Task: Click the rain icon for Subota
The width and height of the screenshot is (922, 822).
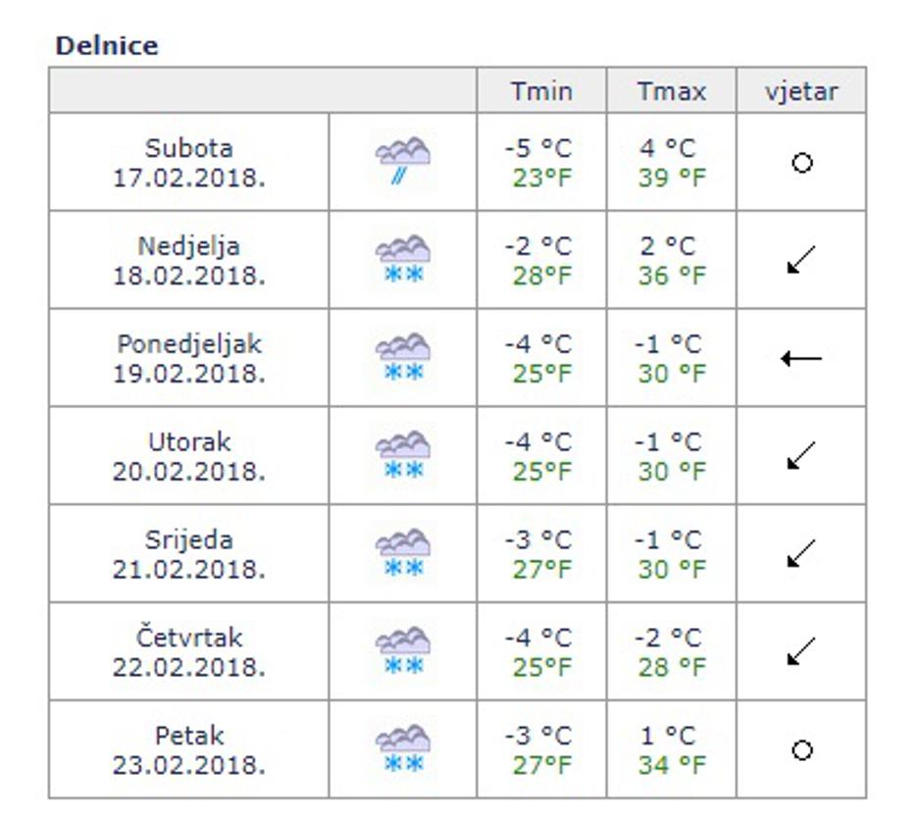Action: coord(403,162)
